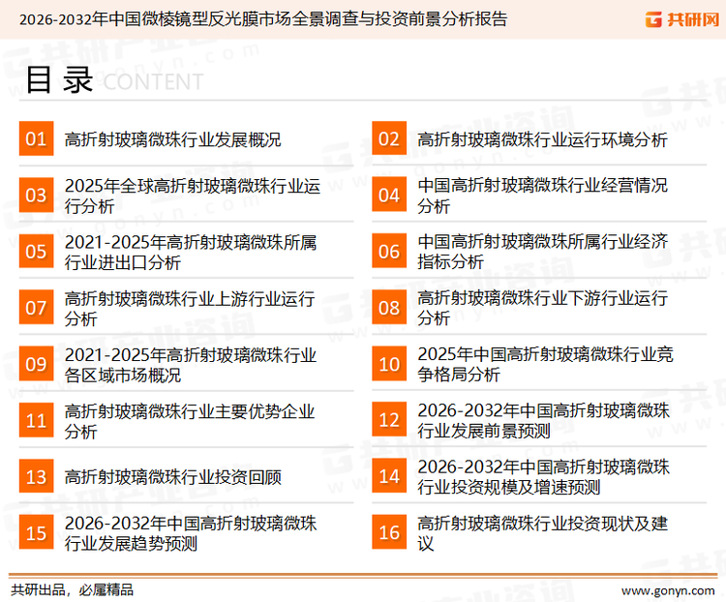The height and width of the screenshot is (602, 726).
Task: Click the orange 01 number box
Action: pyautogui.click(x=36, y=138)
